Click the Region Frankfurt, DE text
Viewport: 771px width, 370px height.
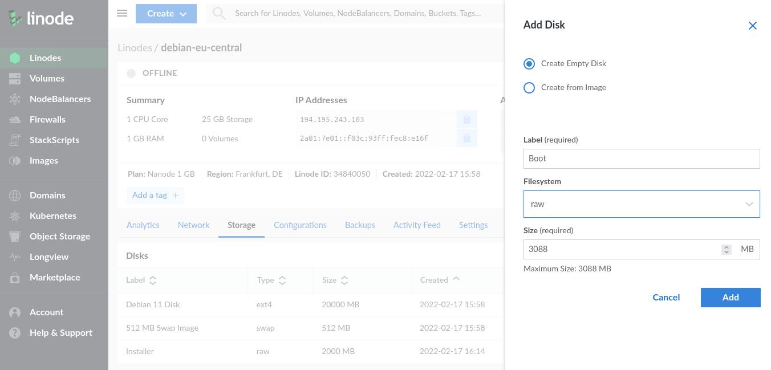click(x=245, y=174)
